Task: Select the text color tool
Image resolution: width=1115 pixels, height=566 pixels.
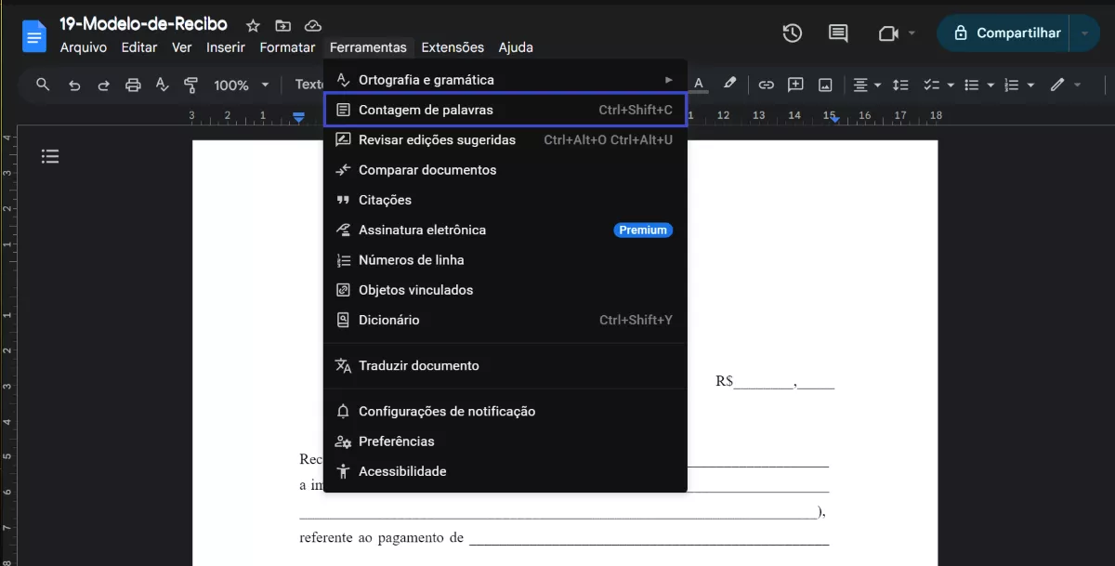Action: pyautogui.click(x=699, y=85)
